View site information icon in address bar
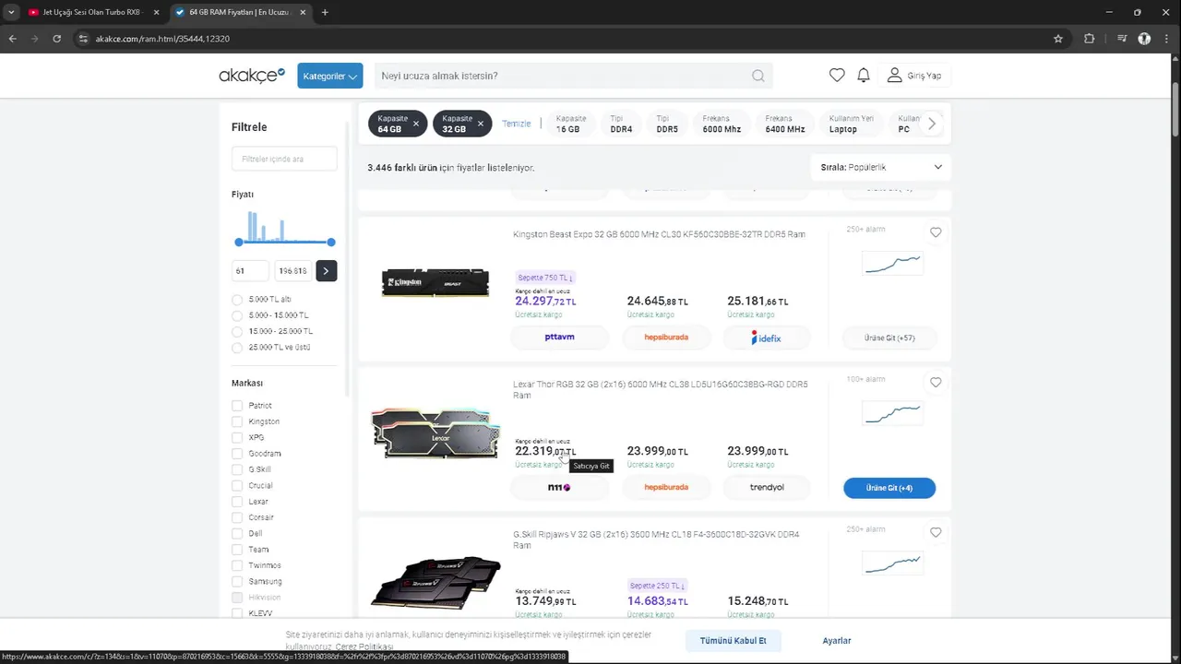Viewport: 1181px width, 664px height. 83,39
